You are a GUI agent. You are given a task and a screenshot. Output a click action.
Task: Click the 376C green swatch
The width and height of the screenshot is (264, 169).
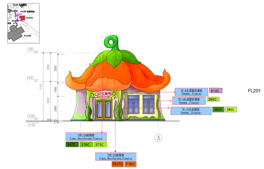click(x=86, y=144)
